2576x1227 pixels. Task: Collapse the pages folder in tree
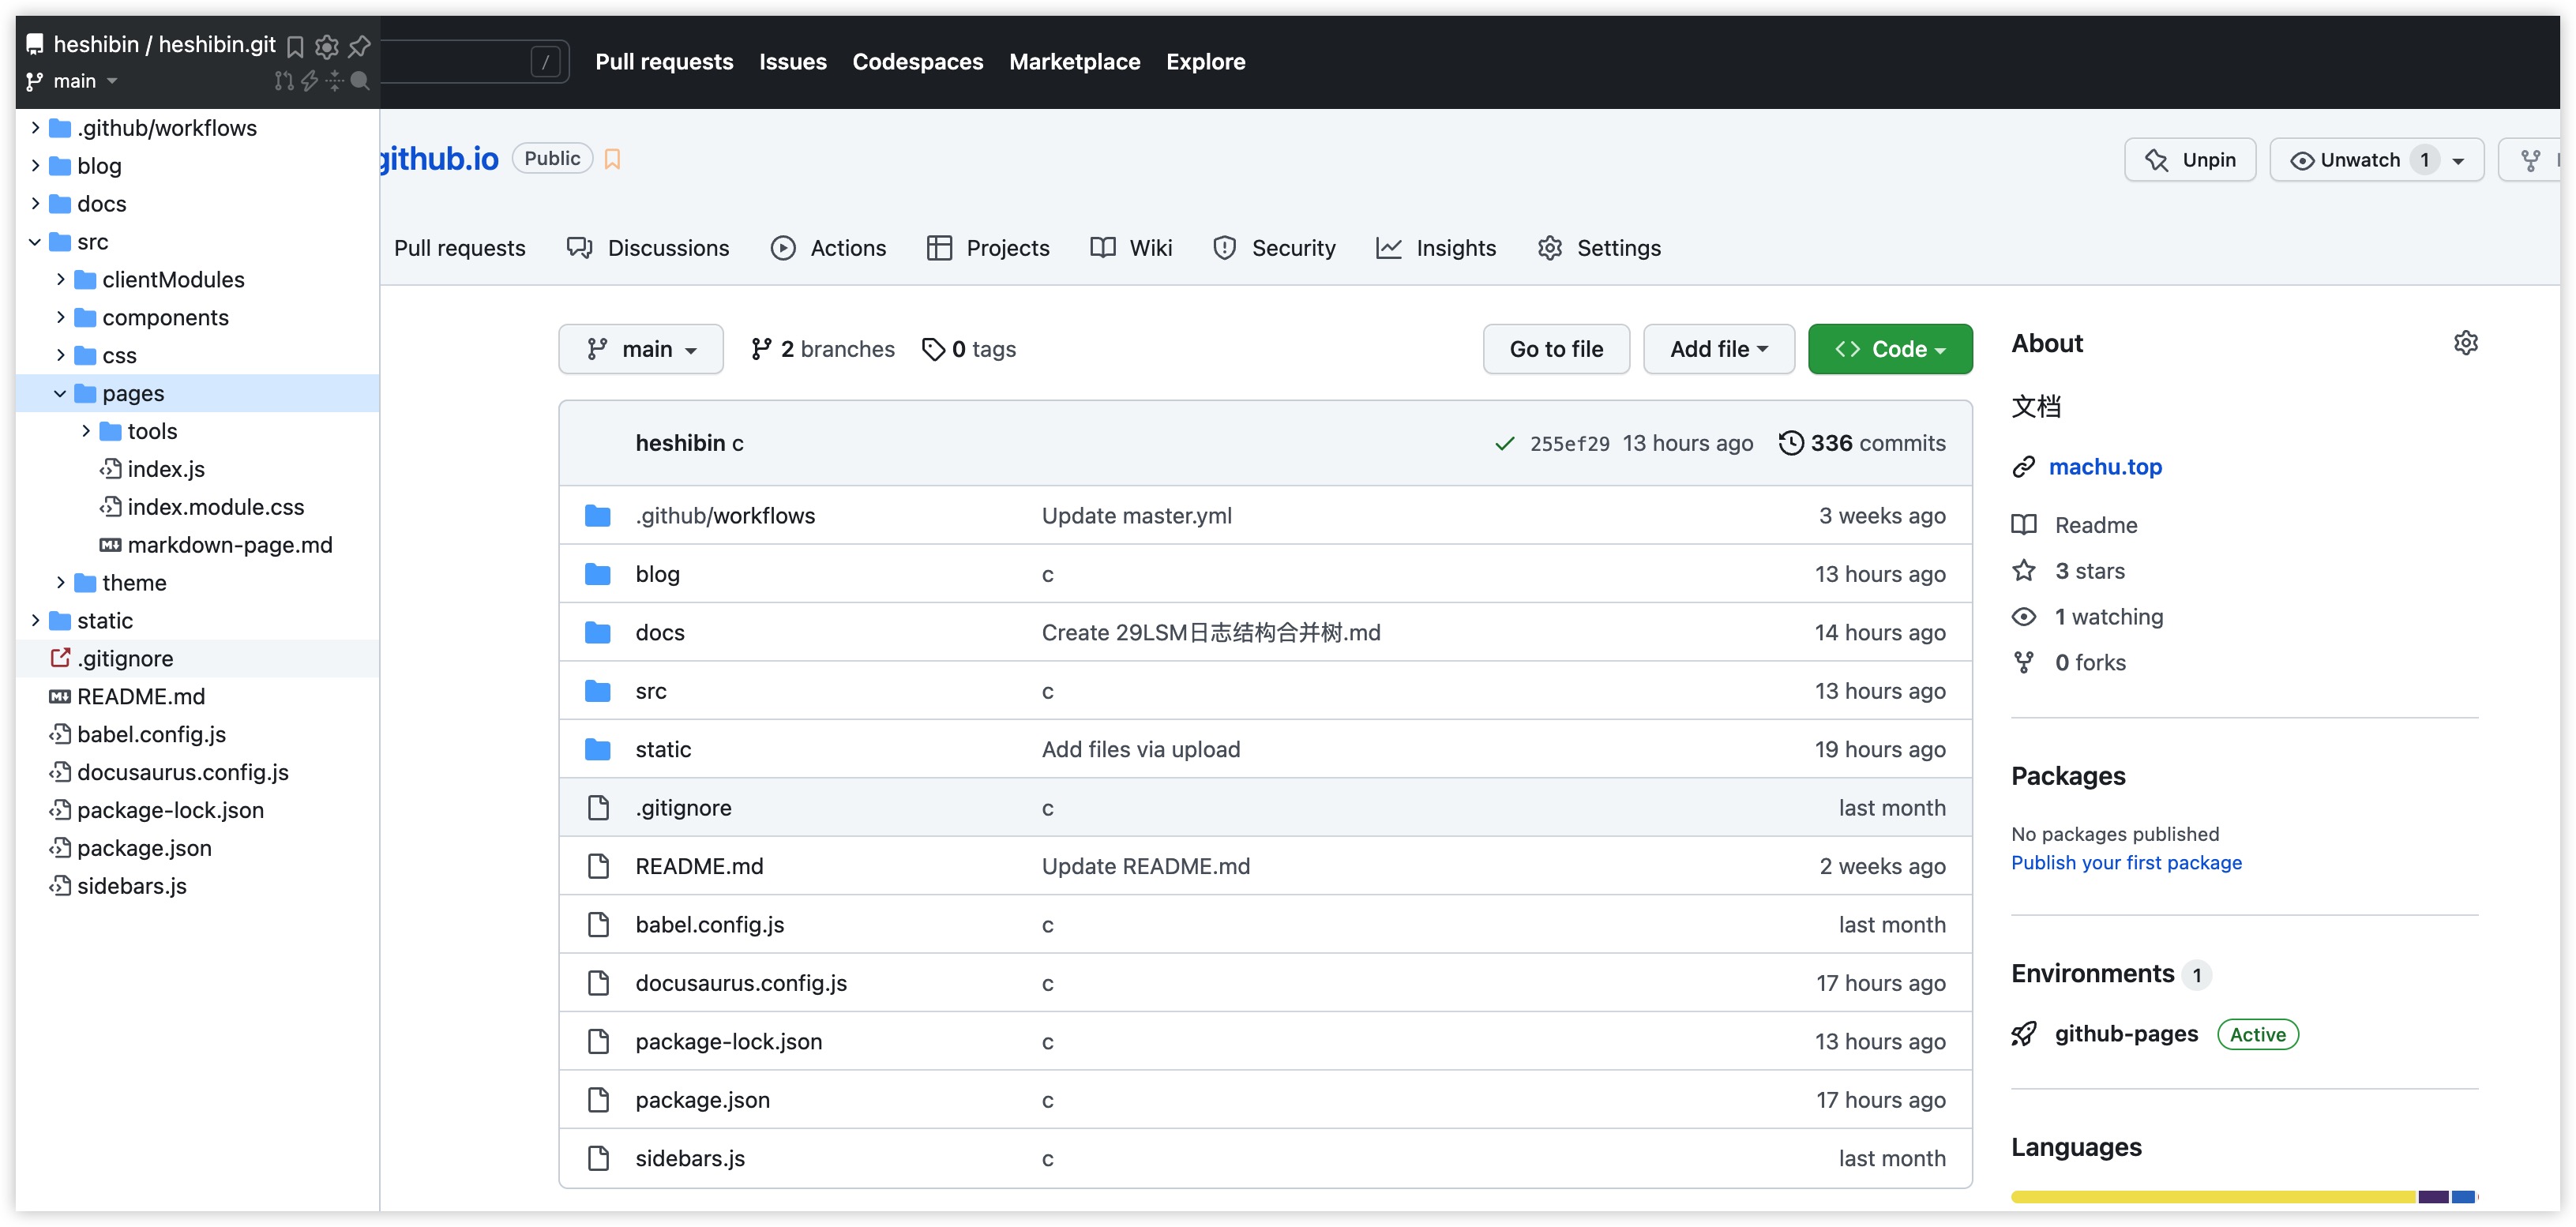point(60,393)
